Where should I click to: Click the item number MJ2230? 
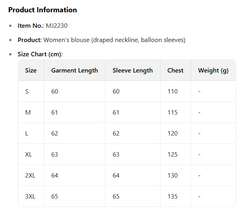coord(57,26)
